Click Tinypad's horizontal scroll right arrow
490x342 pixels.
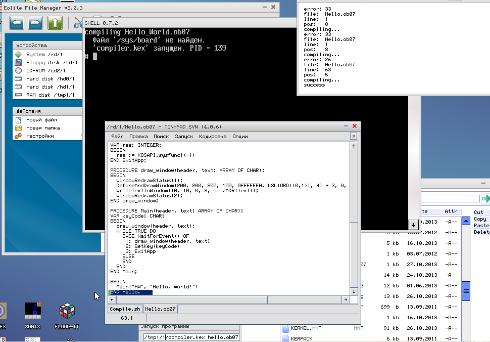pos(347,300)
